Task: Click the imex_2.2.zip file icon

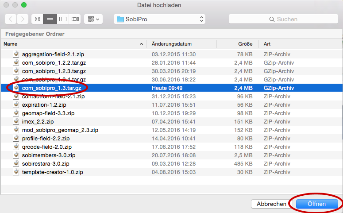Action: tap(16, 121)
